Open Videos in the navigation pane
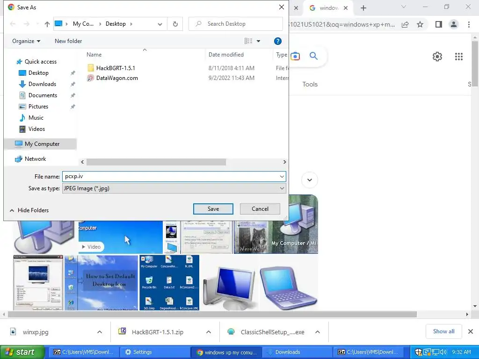 [36, 129]
